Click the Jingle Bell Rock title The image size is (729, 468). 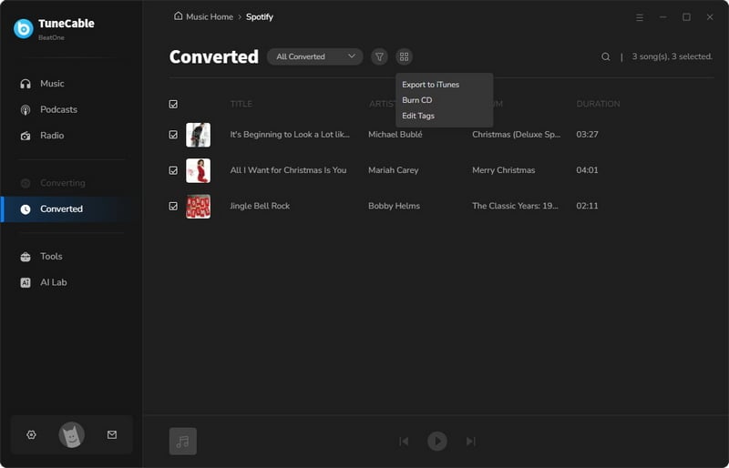tap(260, 207)
